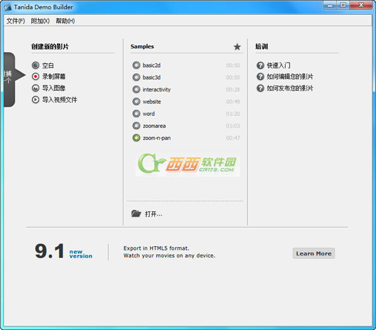Image resolution: width=376 pixels, height=330 pixels.
Task: Open the 文件(F) menu
Action: (x=16, y=21)
